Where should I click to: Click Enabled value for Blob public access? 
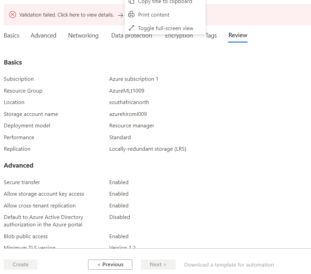tap(119, 236)
